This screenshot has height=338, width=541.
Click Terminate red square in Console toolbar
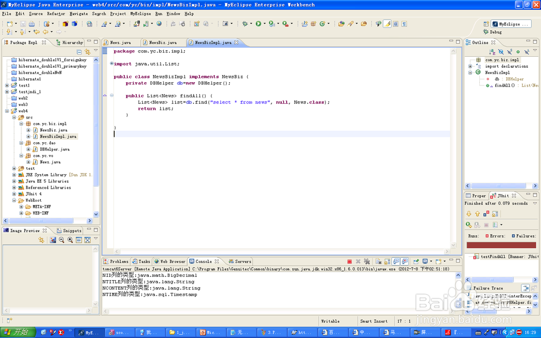coord(349,261)
